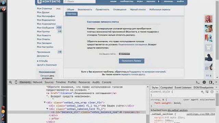
Task: Show more sidebar tabs chevron
Action: tap(217, 87)
